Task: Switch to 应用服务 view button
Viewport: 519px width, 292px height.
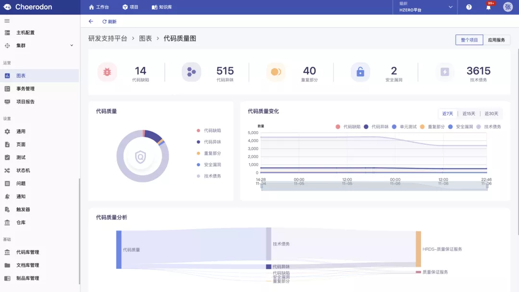Action: click(x=496, y=40)
